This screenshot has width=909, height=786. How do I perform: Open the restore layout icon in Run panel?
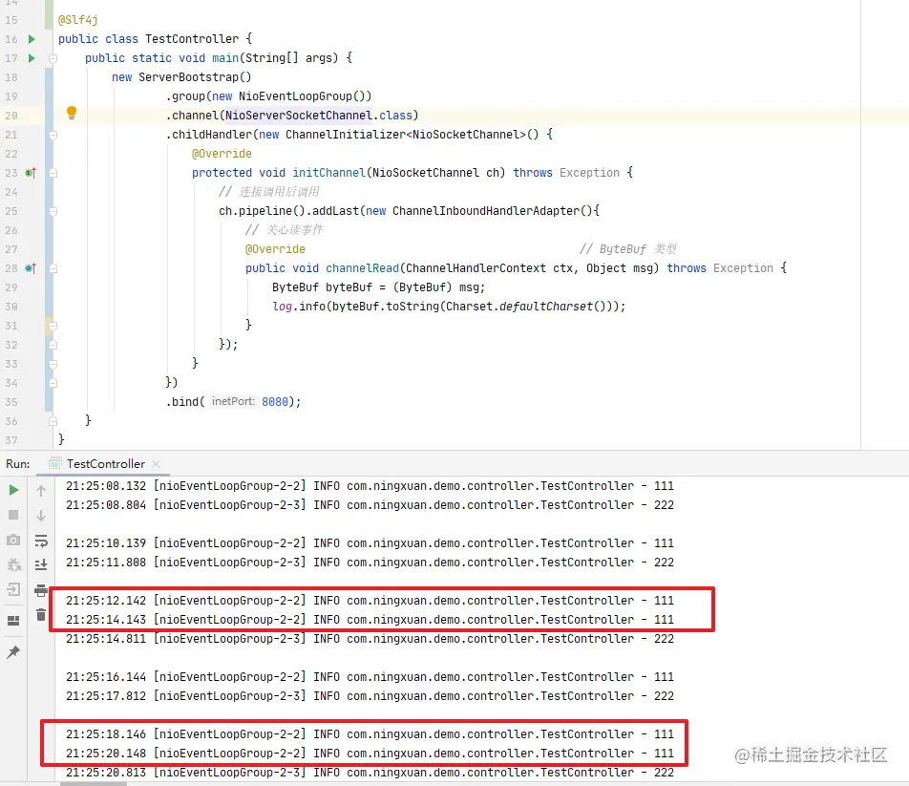13,621
